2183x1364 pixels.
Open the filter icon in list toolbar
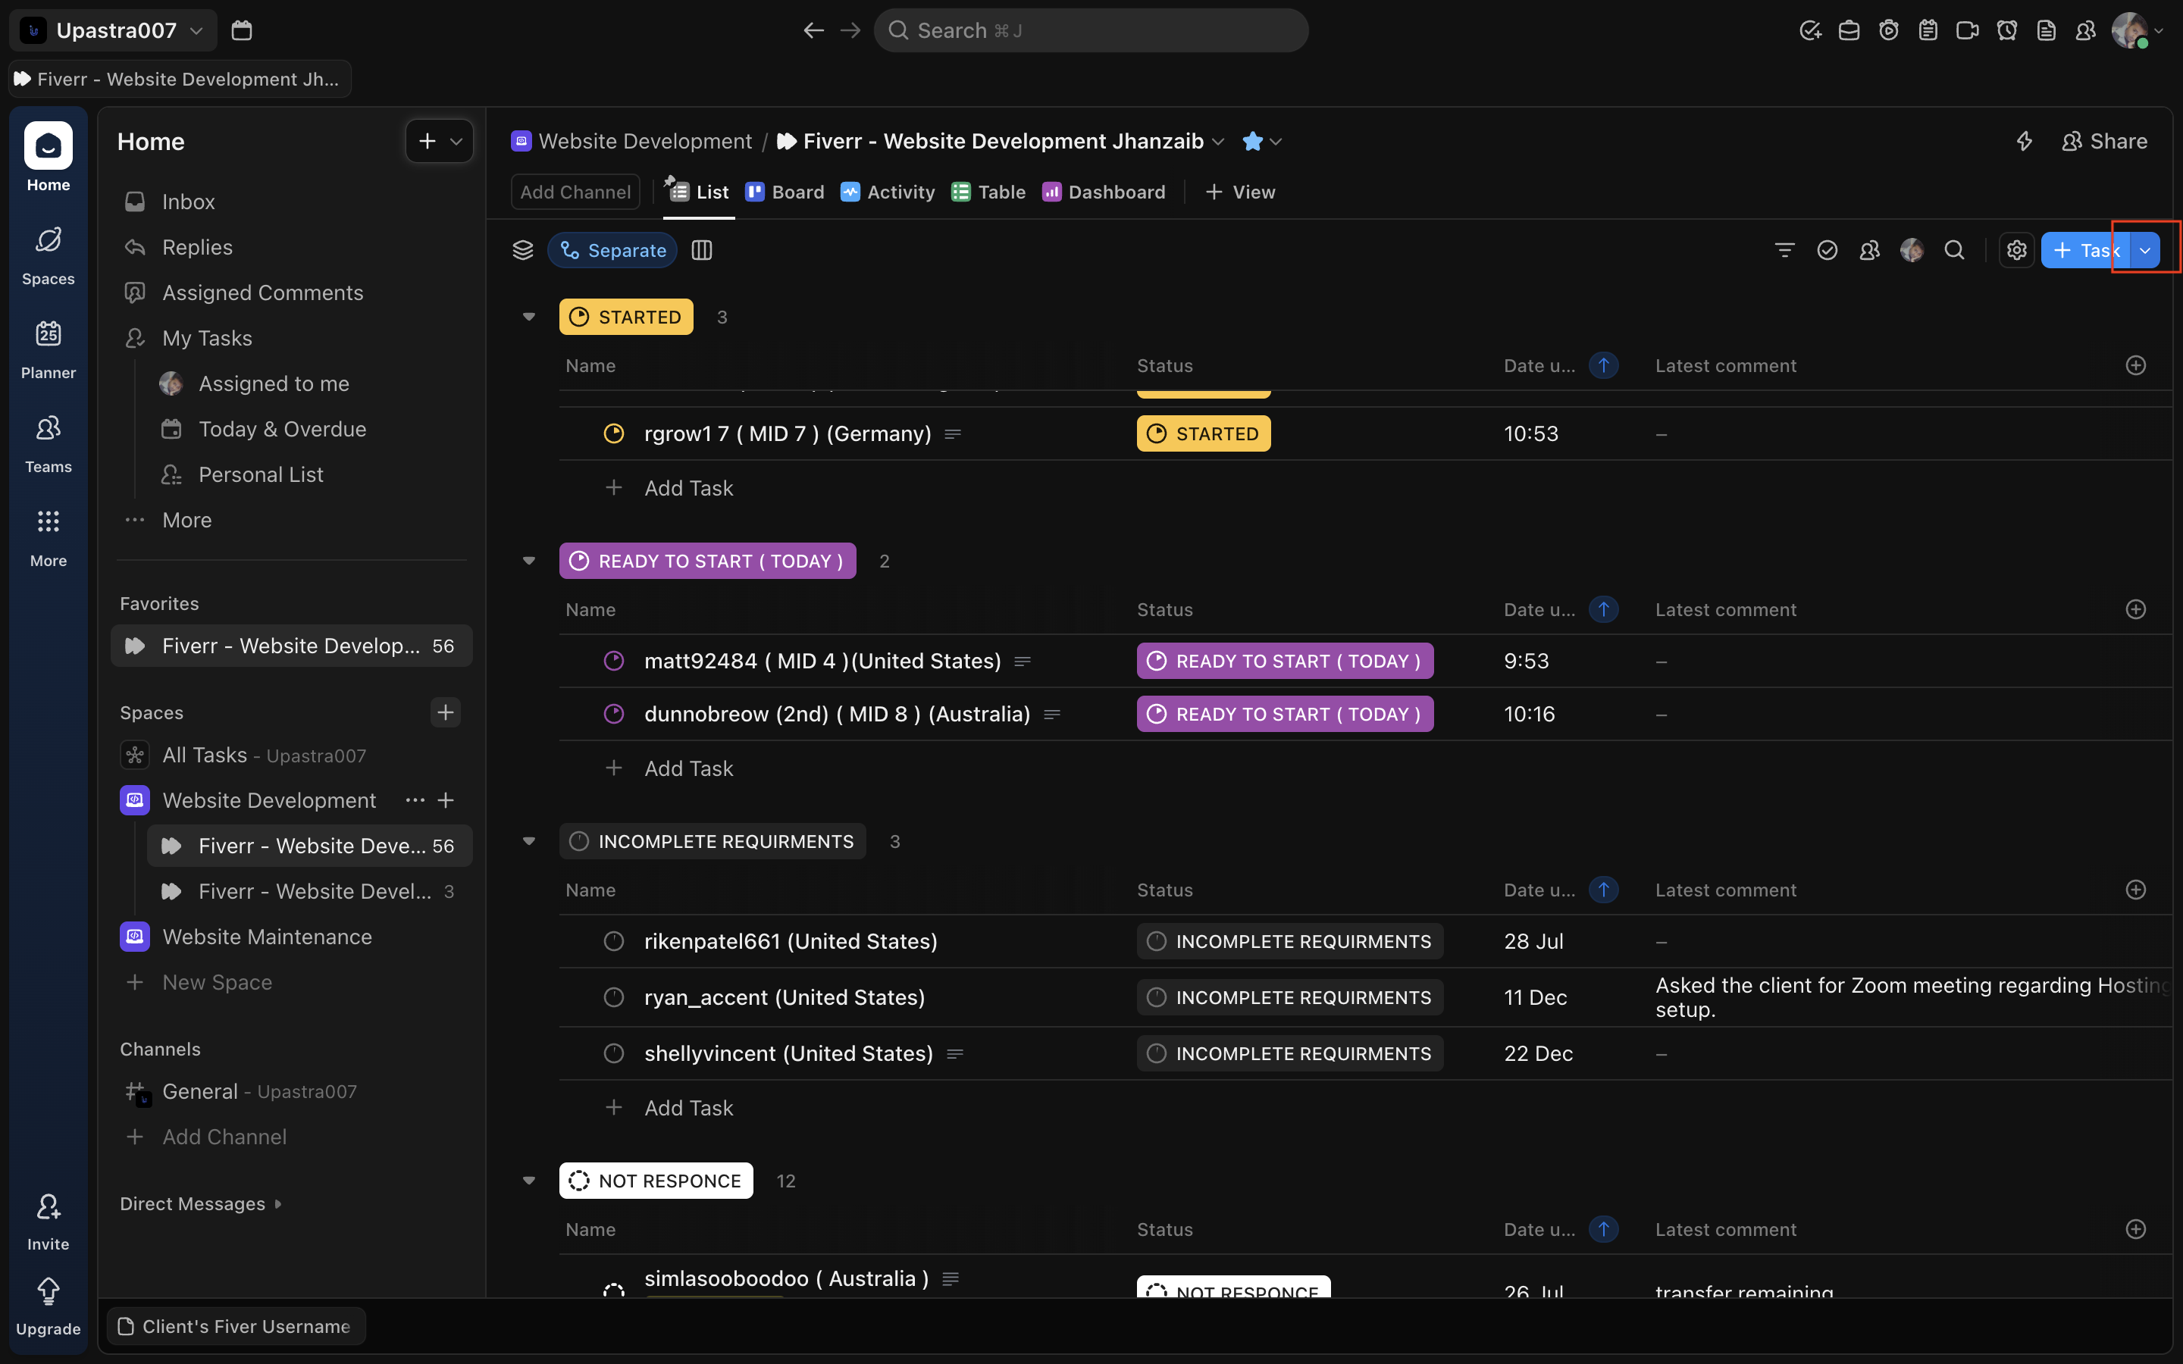pos(1784,250)
